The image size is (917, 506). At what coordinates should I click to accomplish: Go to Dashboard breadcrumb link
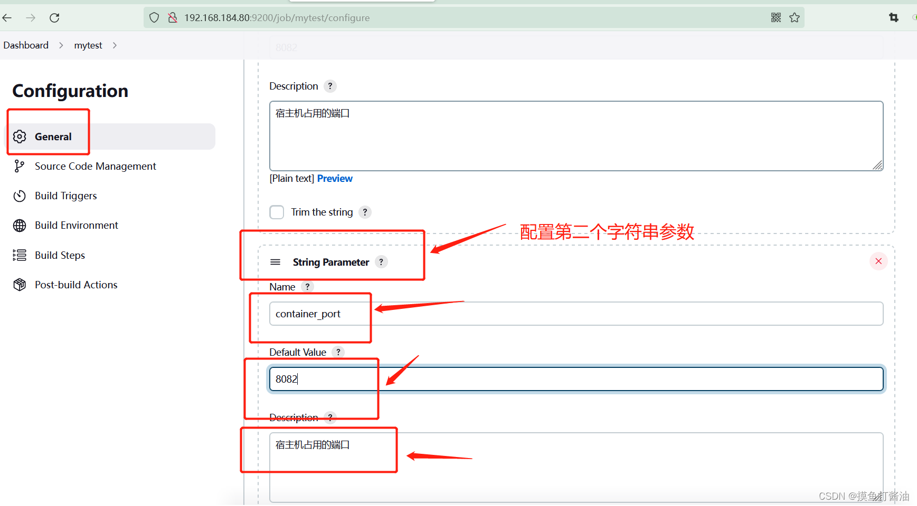pos(26,45)
